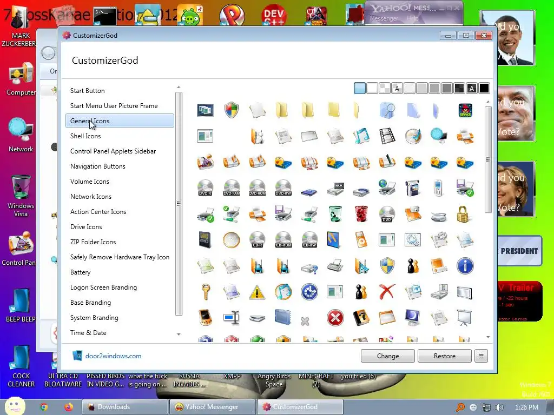554x415 pixels.
Task: Choose the white swatch with letter A
Action: click(397, 88)
